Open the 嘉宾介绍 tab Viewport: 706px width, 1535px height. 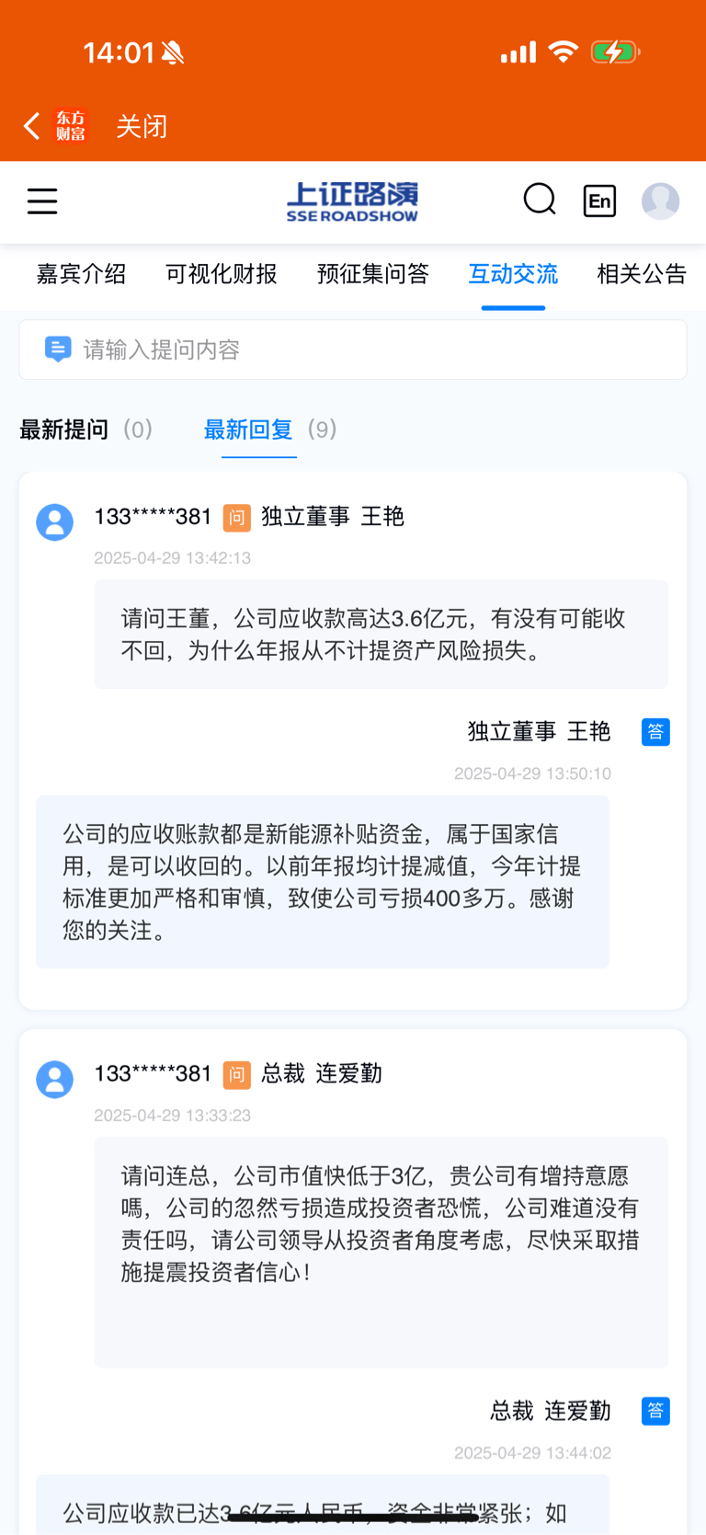81,274
